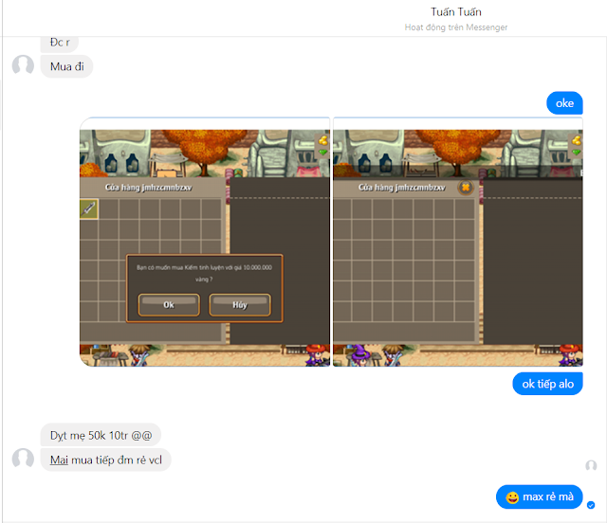The height and width of the screenshot is (523, 607).
Task: Click the avatar beside the 'Mua đi' message
Action: click(23, 65)
